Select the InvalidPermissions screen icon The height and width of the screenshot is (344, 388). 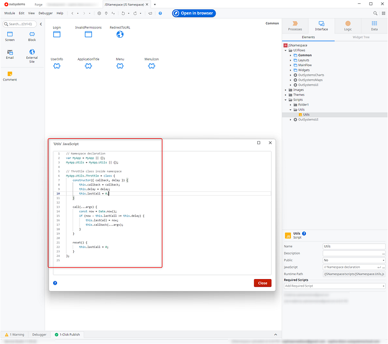[88, 34]
